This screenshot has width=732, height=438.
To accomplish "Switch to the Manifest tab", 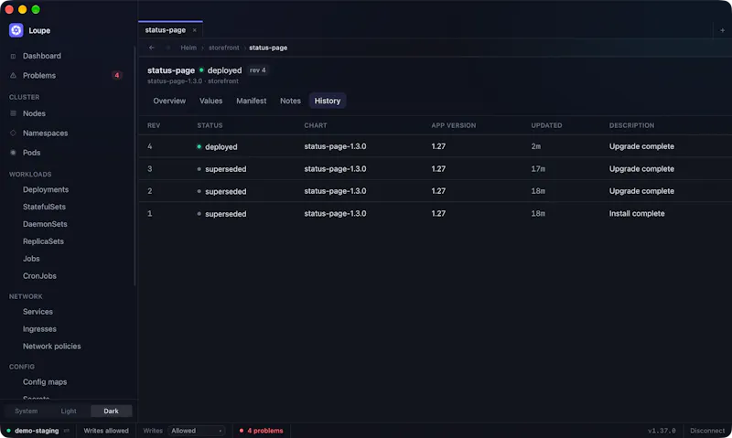I will [251, 101].
